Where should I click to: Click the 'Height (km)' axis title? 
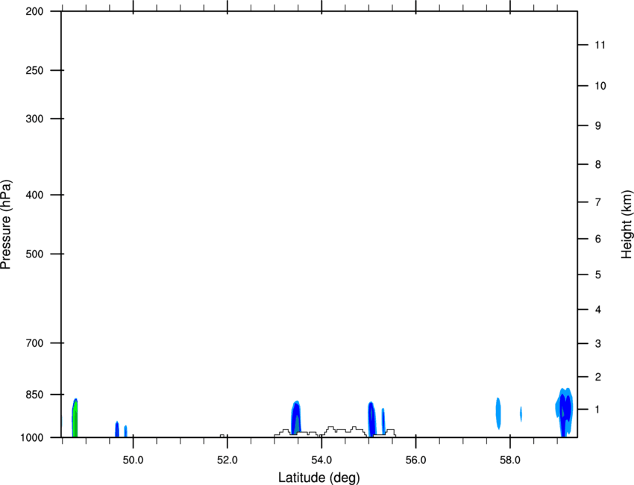tap(627, 225)
